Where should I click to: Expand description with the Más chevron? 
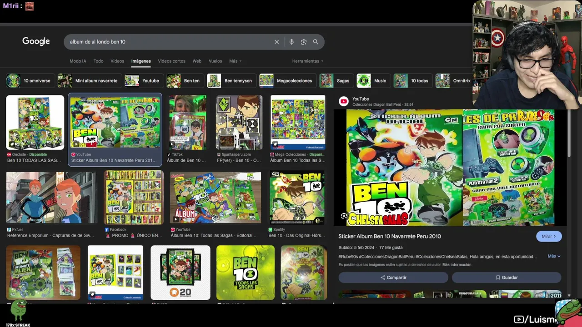coord(554,256)
